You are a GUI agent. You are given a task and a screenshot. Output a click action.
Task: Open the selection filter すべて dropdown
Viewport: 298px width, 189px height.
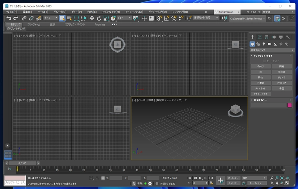coord(51,18)
